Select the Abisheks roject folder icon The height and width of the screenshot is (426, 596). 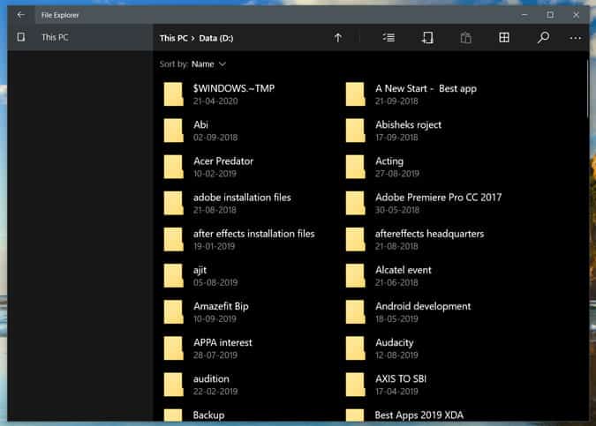pyautogui.click(x=356, y=131)
